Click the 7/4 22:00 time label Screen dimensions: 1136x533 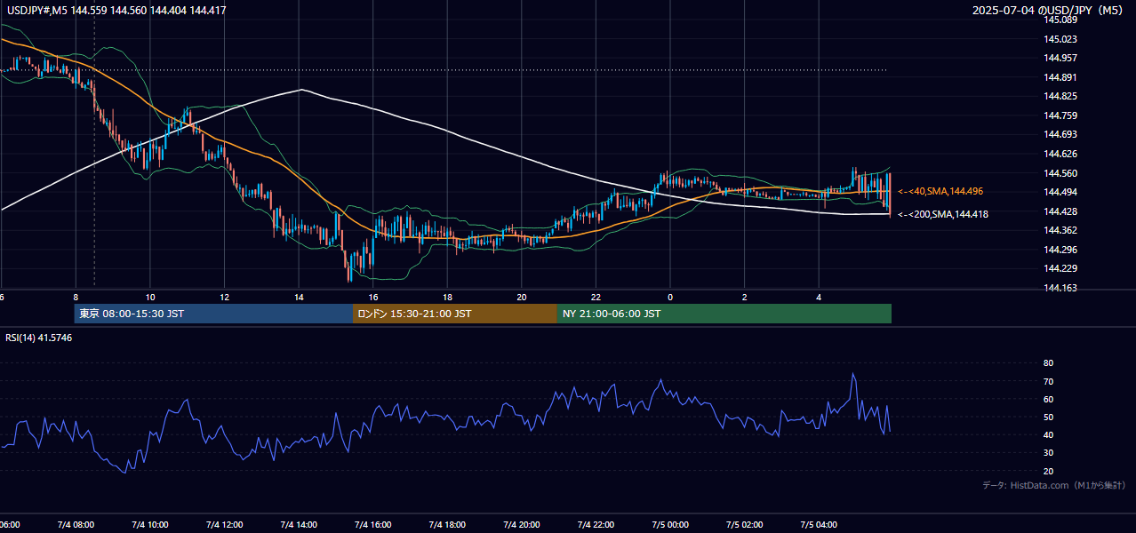click(x=596, y=525)
